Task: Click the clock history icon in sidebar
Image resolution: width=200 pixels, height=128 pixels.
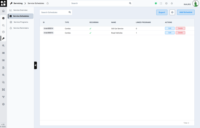Action: (3, 32)
